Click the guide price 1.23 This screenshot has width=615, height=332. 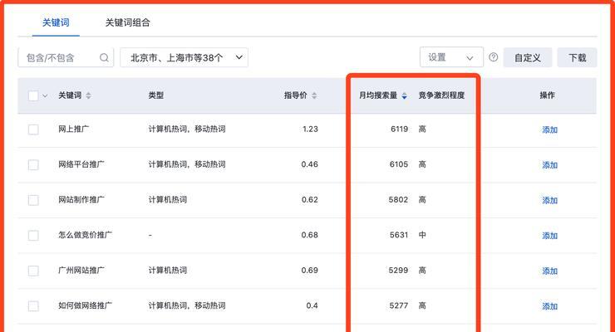[310, 129]
